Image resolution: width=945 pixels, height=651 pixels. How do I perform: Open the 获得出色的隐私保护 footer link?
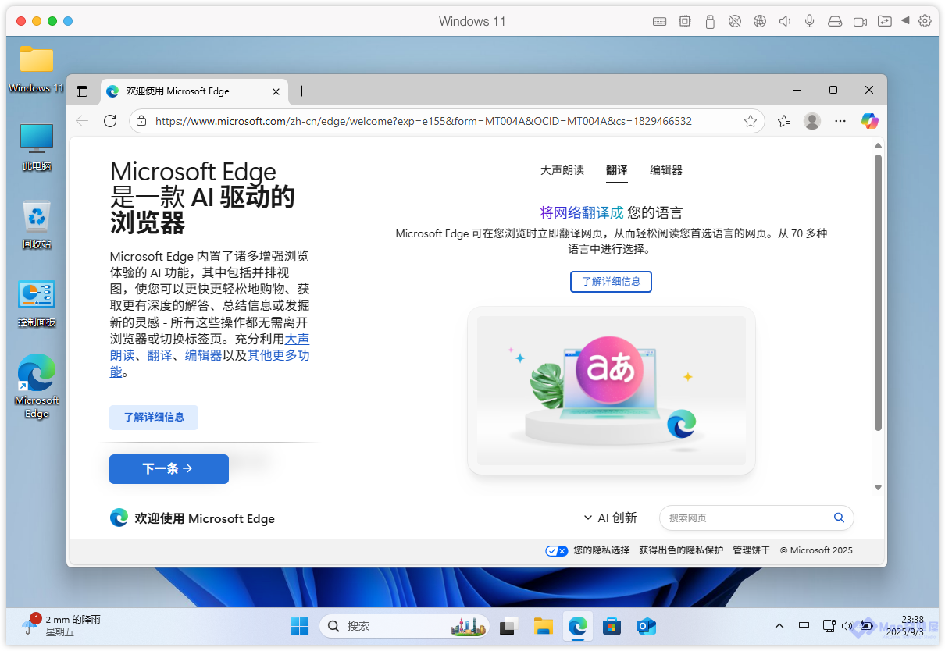(x=681, y=550)
